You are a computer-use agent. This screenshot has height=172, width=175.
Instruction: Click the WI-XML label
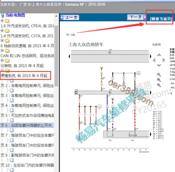[x=71, y=35]
